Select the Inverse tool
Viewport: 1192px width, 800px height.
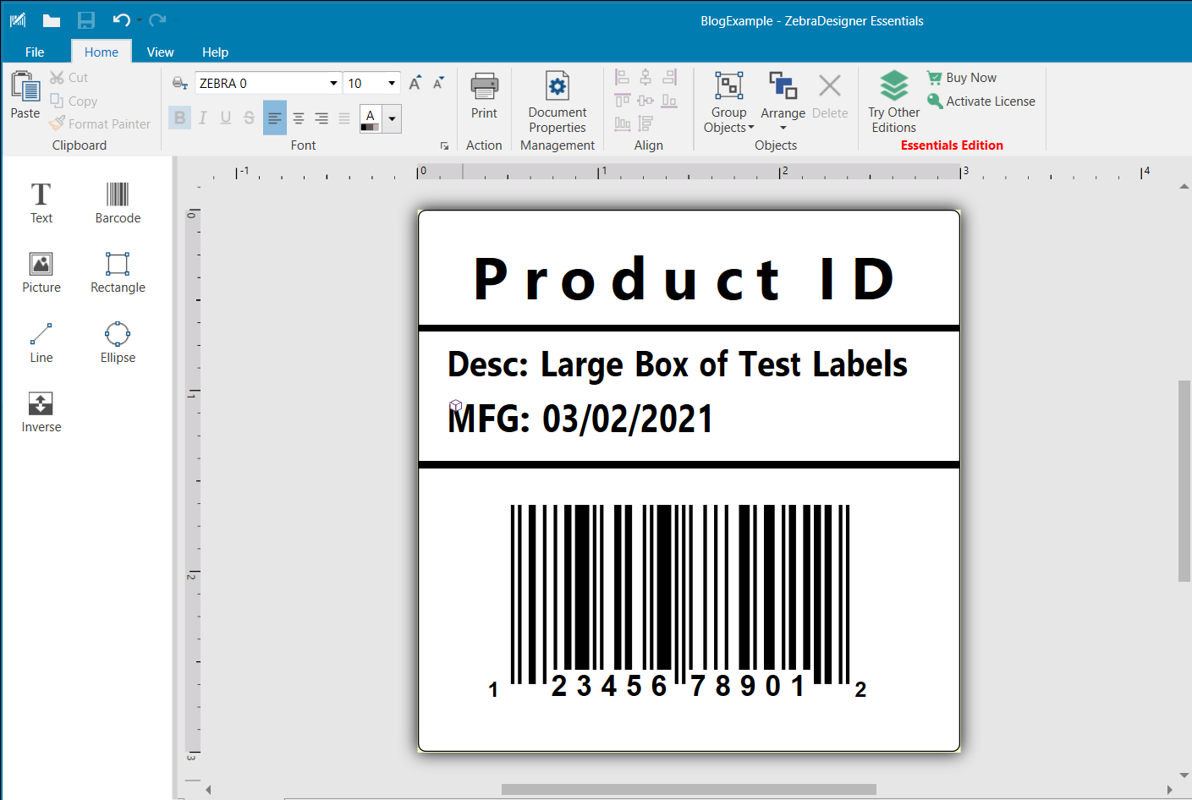pos(41,412)
